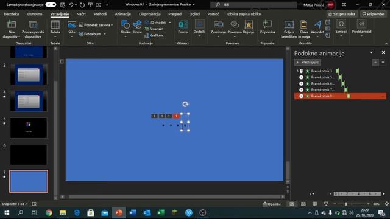Click the Pravokotnik 7 timing bar
390x219 pixels.
tap(346, 89)
